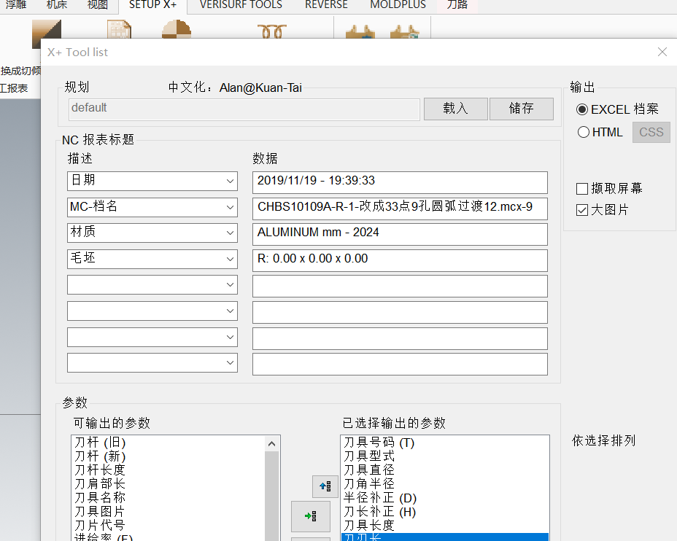Select 刀具图片 in available parameters
This screenshot has width=677, height=541.
click(100, 512)
